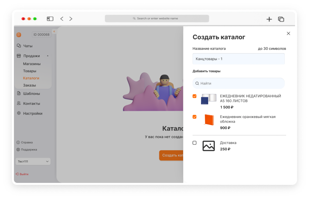
Task: Click the Продажи store icon
Action: (19, 56)
